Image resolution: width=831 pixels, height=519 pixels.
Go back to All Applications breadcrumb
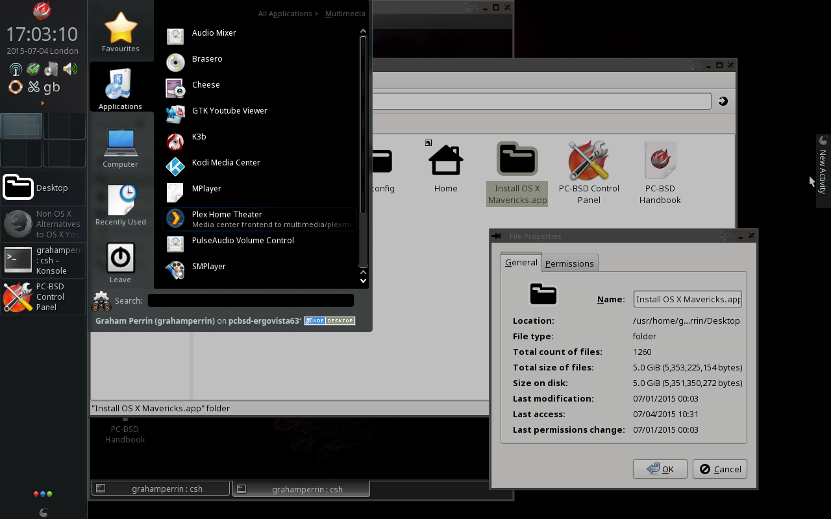click(285, 14)
